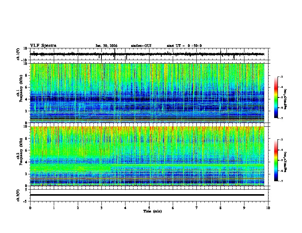302x233 pixels.
Task: Click the "Time (min)" axis label
Action: pos(153,211)
